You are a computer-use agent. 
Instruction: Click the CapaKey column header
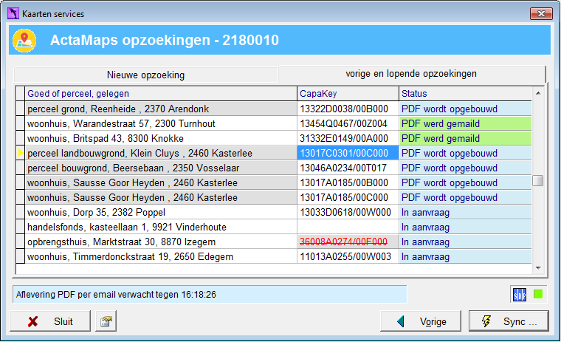tap(348, 94)
